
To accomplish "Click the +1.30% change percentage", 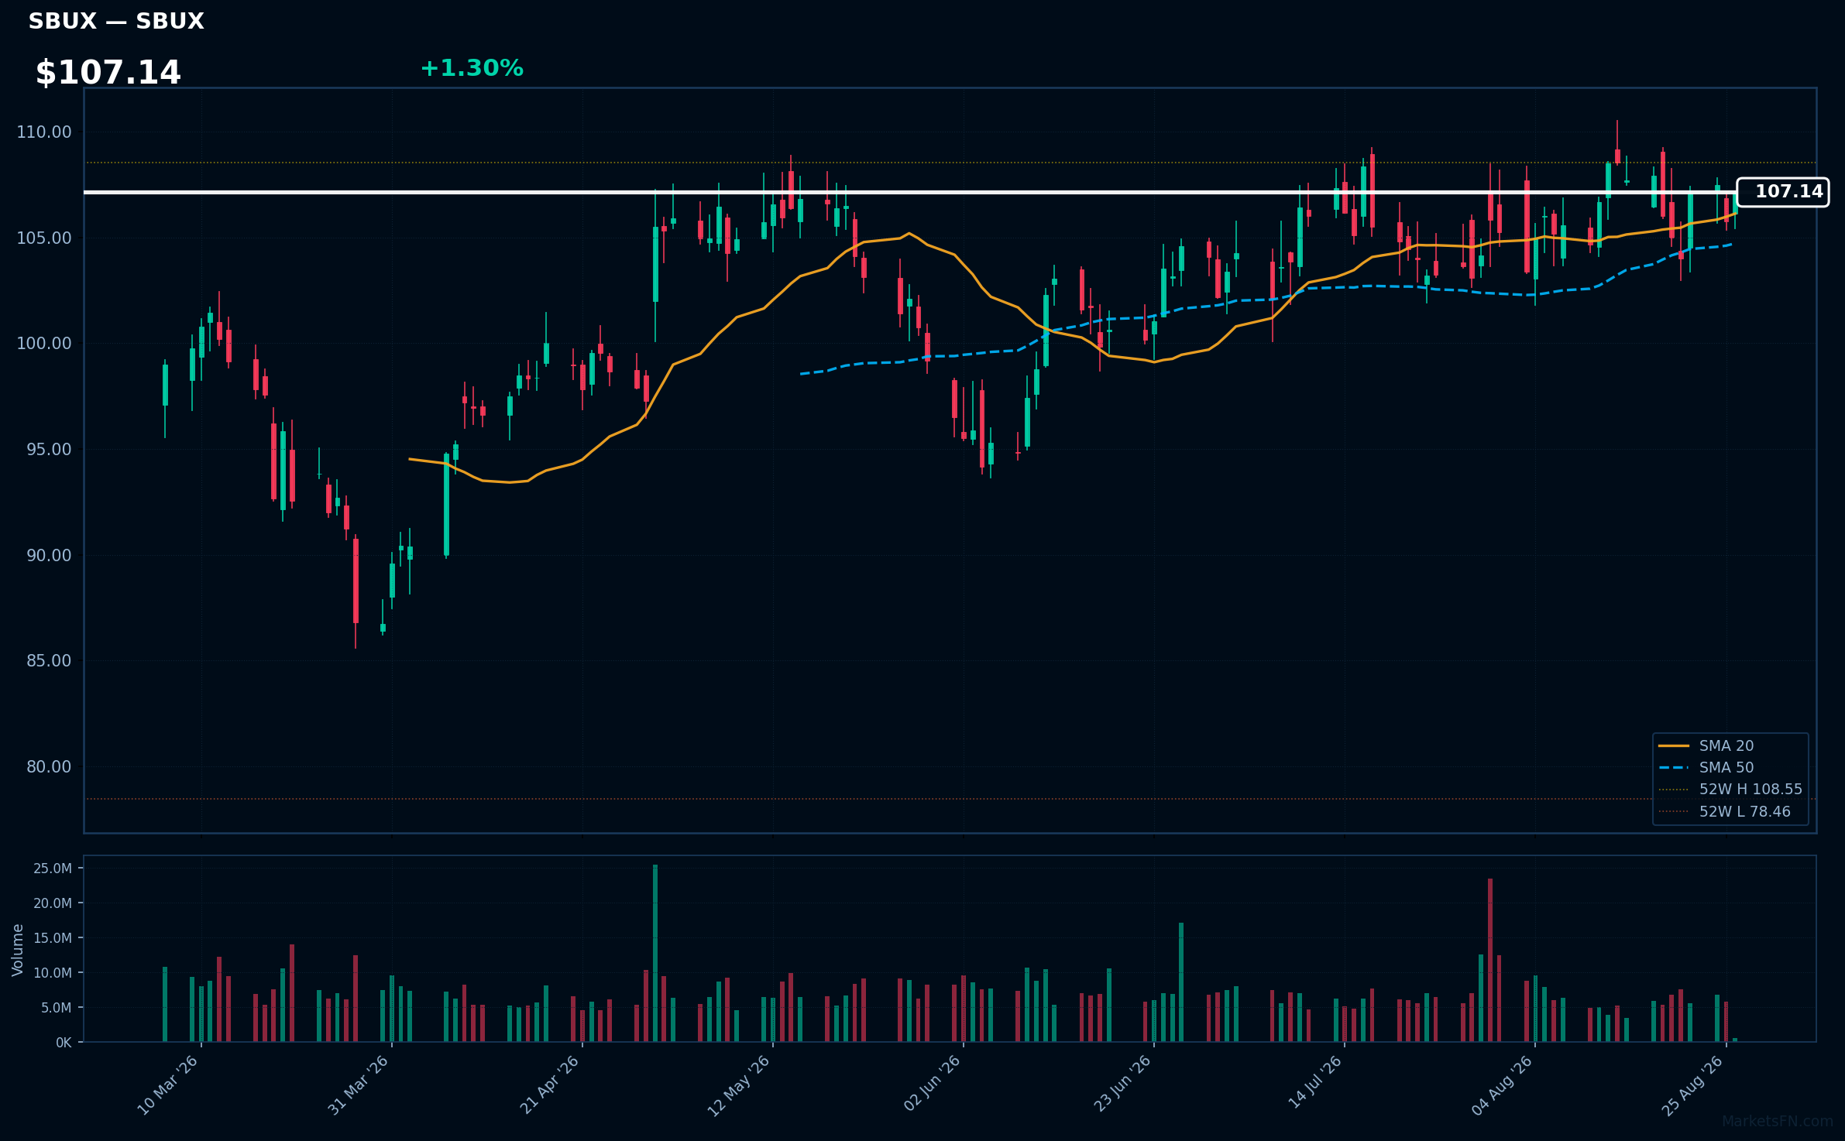I will (472, 68).
